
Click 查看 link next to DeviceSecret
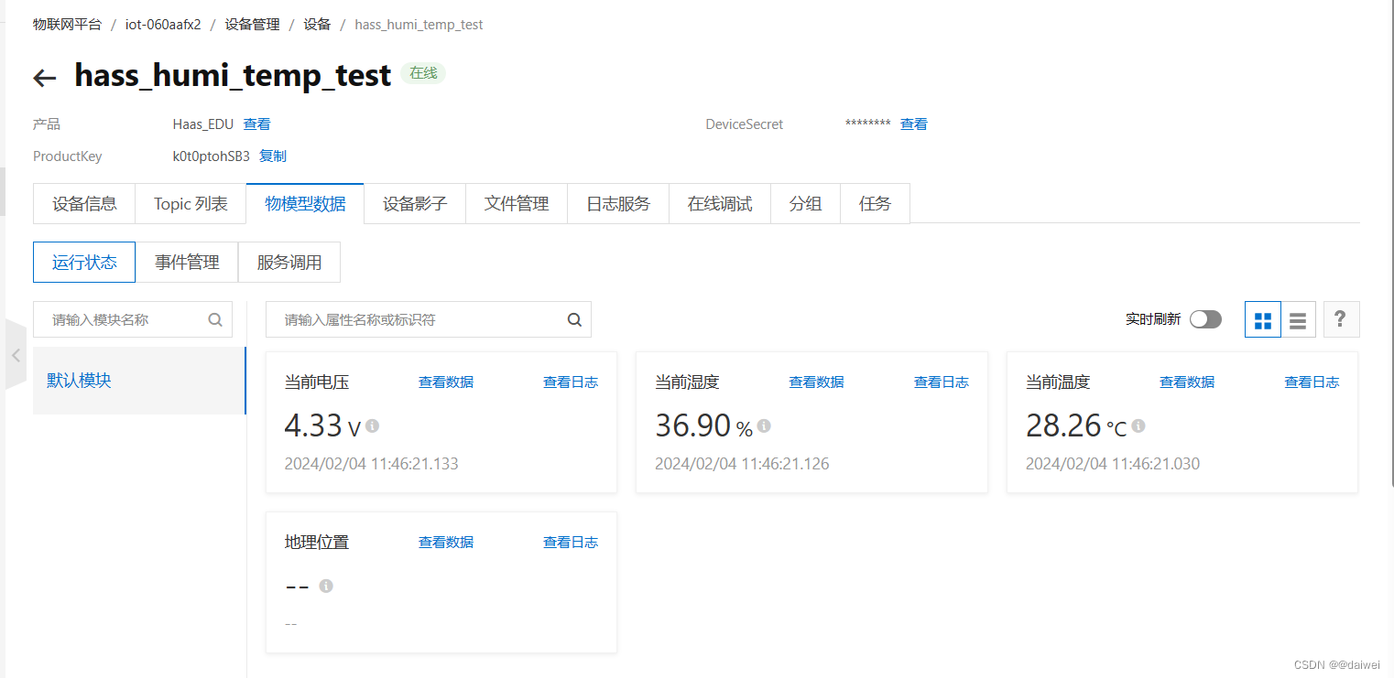(914, 124)
